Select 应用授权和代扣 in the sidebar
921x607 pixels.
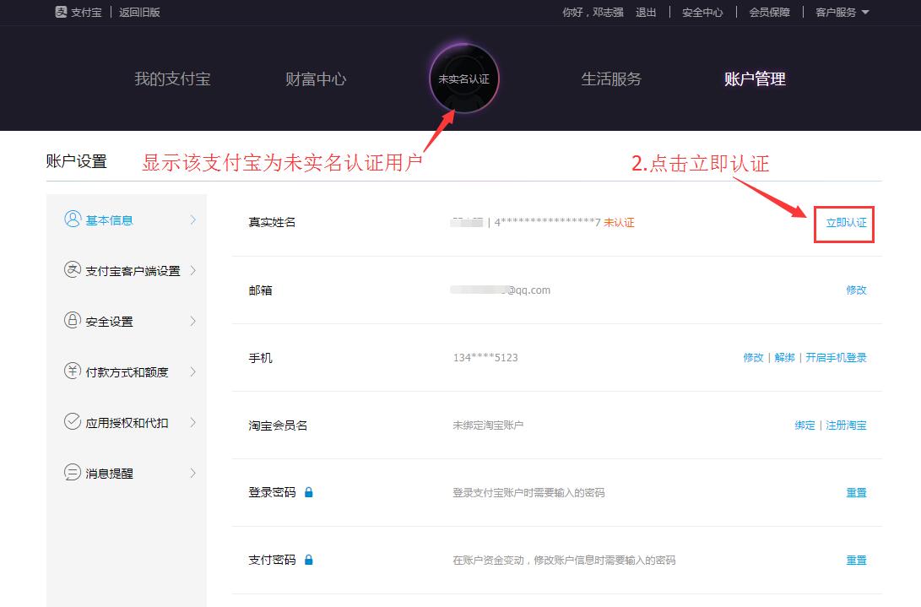(x=127, y=422)
